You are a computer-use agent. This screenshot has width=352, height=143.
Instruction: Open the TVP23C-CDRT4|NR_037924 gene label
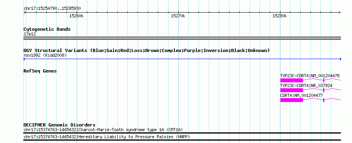306,85
